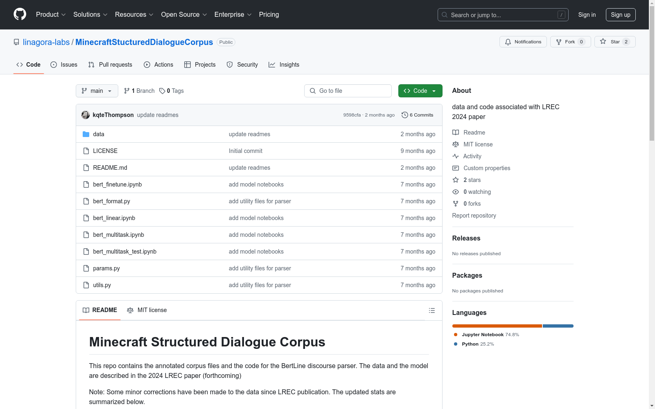The image size is (655, 409).
Task: Expand the Enterprise menu
Action: 233,15
